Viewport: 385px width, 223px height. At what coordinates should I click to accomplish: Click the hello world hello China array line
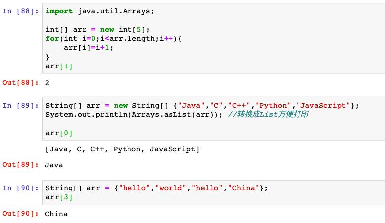tap(157, 188)
